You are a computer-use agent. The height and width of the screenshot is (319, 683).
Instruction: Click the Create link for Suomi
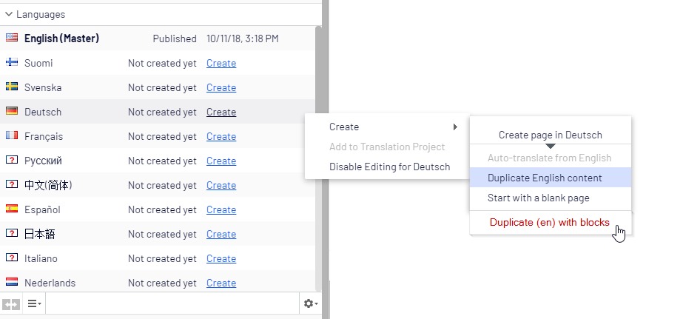coord(221,63)
